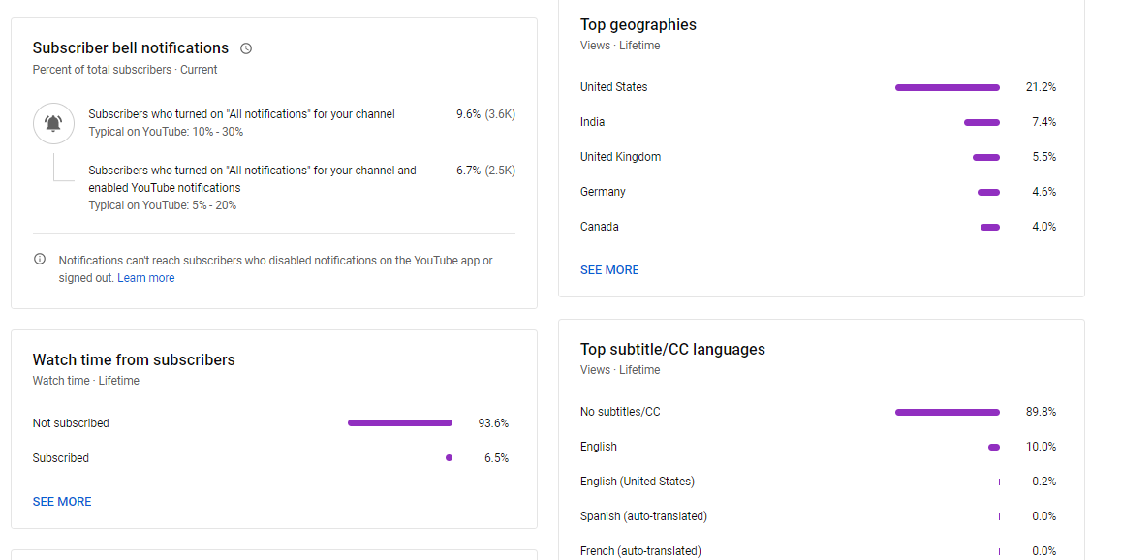
Task: Click the India views bar
Action: [981, 122]
